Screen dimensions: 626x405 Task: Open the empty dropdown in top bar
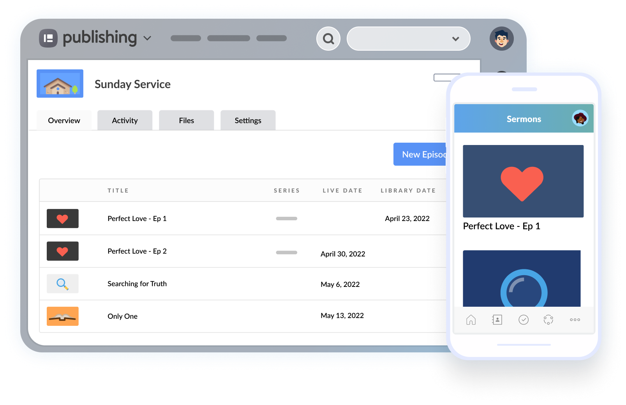(408, 39)
